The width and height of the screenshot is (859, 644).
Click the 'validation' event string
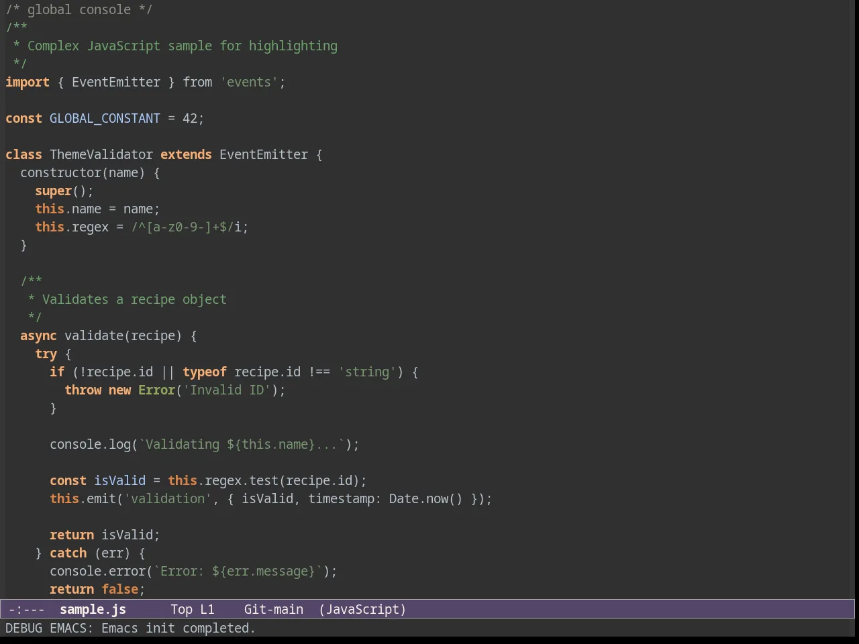(168, 498)
